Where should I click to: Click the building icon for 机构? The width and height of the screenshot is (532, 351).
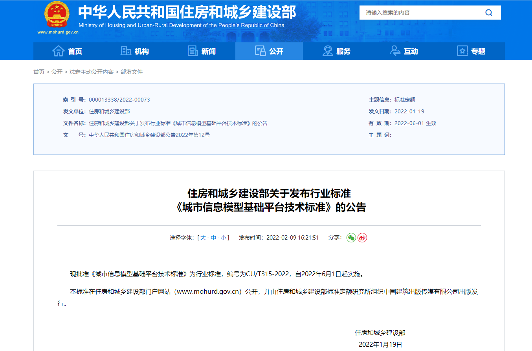126,51
